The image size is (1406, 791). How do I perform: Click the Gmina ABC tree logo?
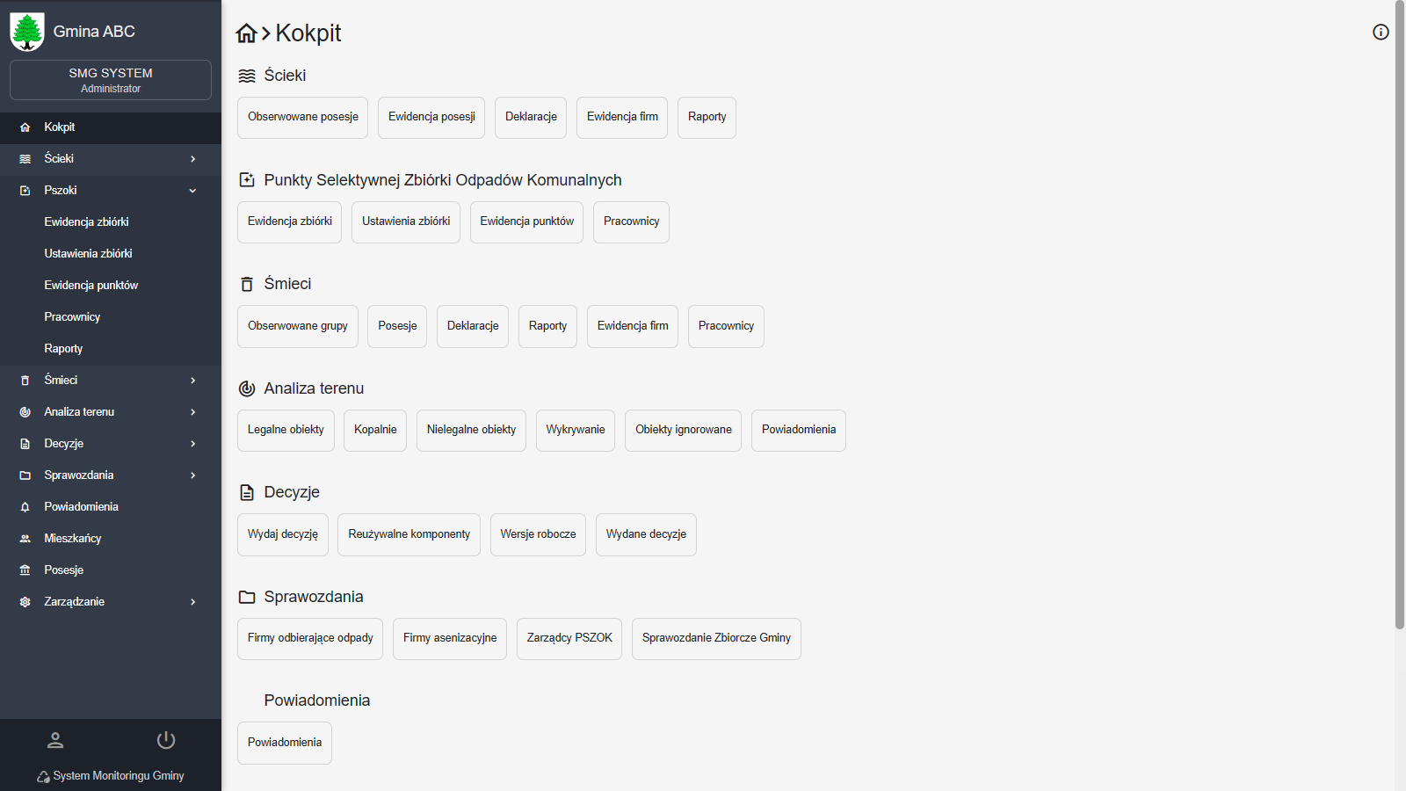click(x=27, y=32)
